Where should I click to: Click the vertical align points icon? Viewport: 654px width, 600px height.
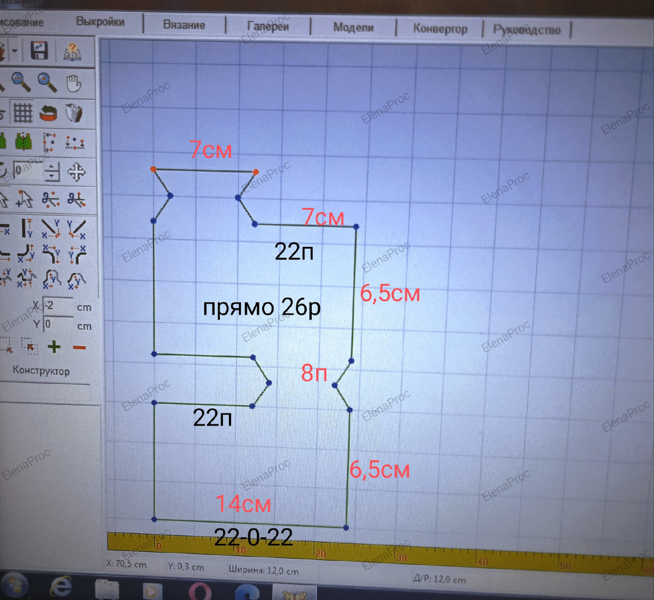point(49,142)
